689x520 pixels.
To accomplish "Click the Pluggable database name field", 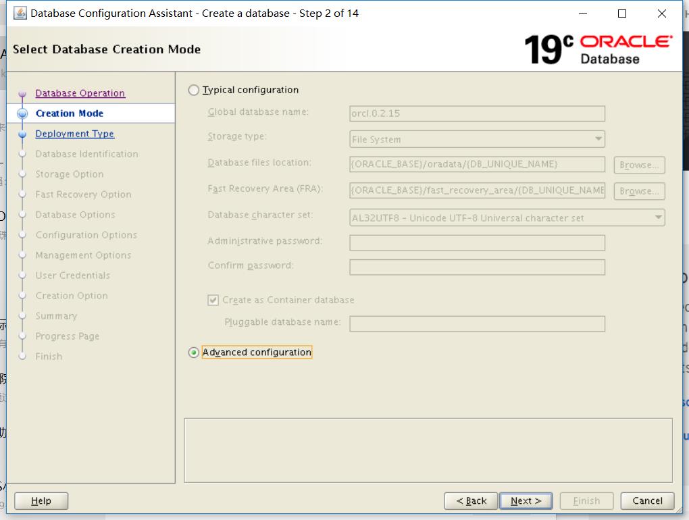I will [476, 323].
